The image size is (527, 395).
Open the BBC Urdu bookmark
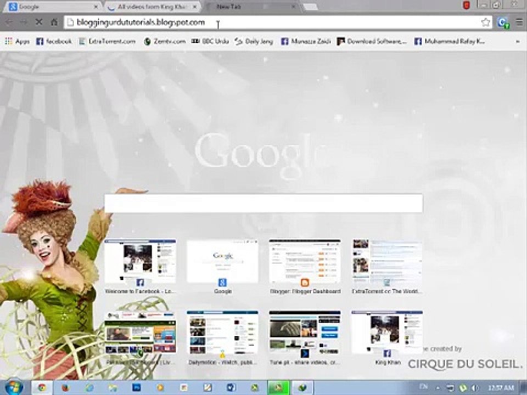[x=210, y=41]
